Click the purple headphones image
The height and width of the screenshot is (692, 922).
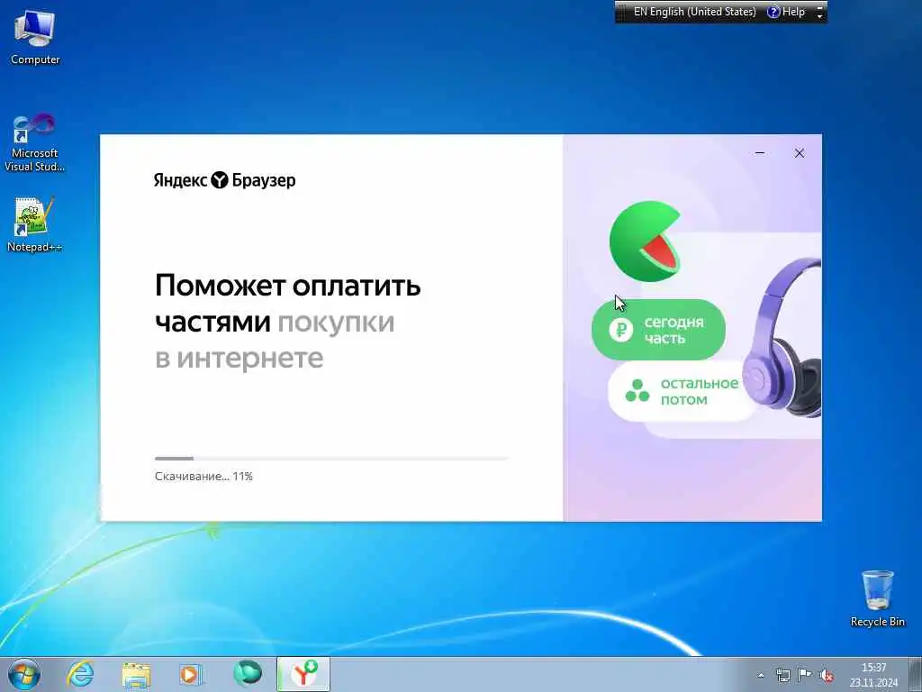782,337
